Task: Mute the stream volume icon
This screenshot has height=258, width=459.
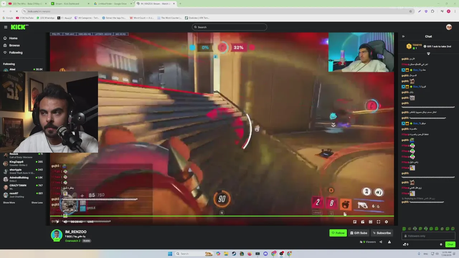Action: pyautogui.click(x=65, y=222)
